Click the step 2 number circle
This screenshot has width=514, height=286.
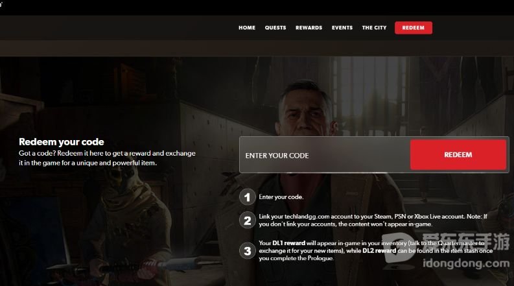pos(247,220)
